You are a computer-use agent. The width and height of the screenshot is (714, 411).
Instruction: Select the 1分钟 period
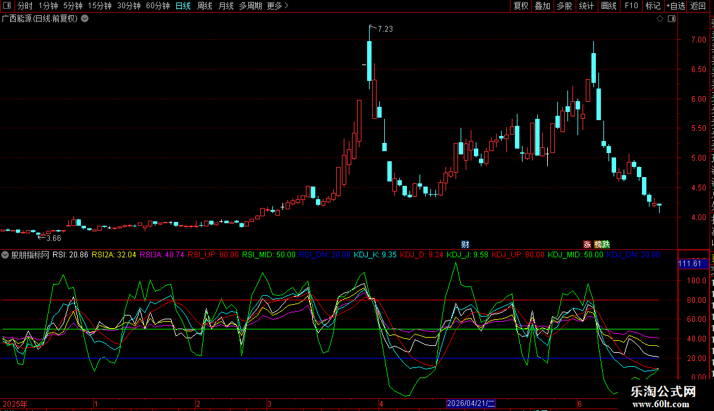click(x=48, y=6)
